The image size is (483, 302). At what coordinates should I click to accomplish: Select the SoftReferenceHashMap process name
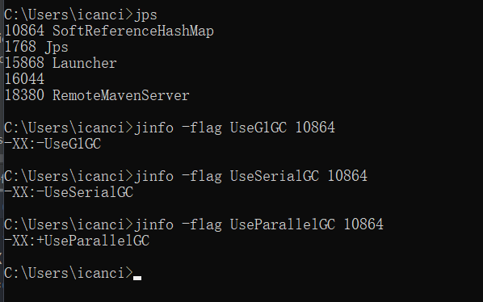click(133, 31)
